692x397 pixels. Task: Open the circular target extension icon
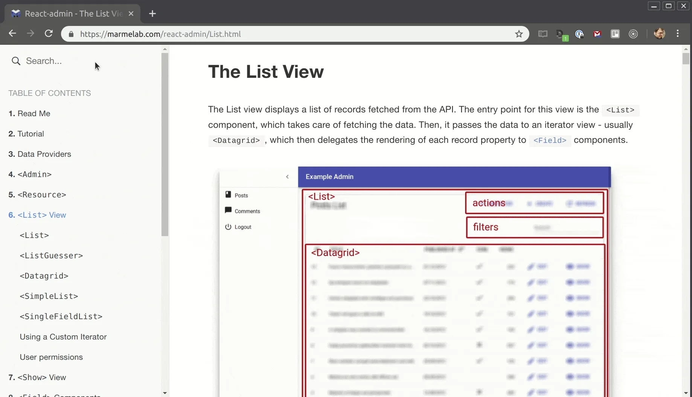634,34
